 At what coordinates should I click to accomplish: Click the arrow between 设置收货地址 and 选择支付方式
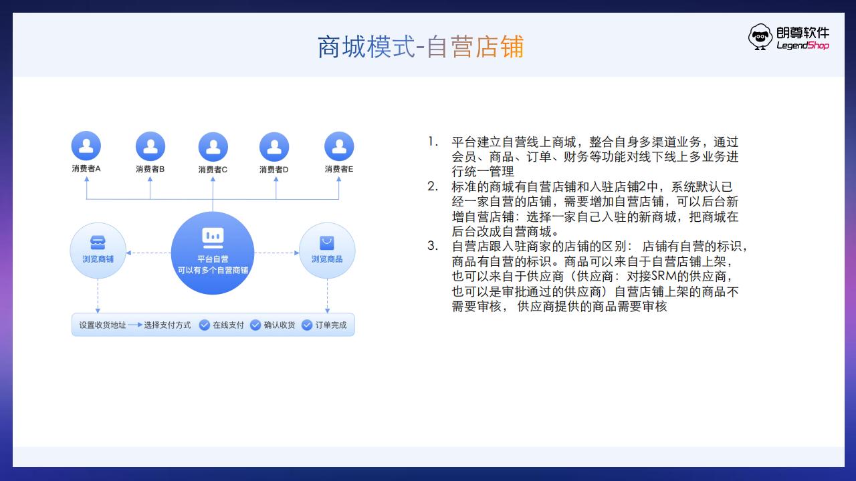135,325
